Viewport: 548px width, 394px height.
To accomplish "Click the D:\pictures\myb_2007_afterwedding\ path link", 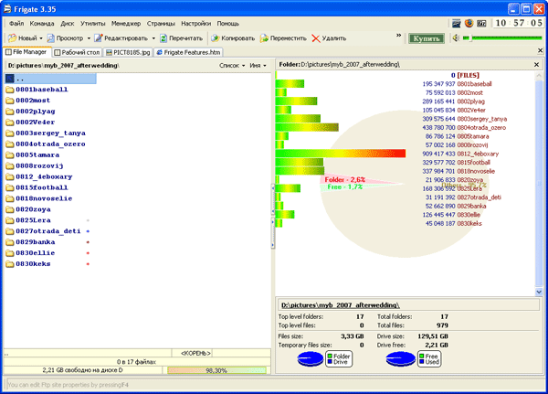I will [x=341, y=305].
